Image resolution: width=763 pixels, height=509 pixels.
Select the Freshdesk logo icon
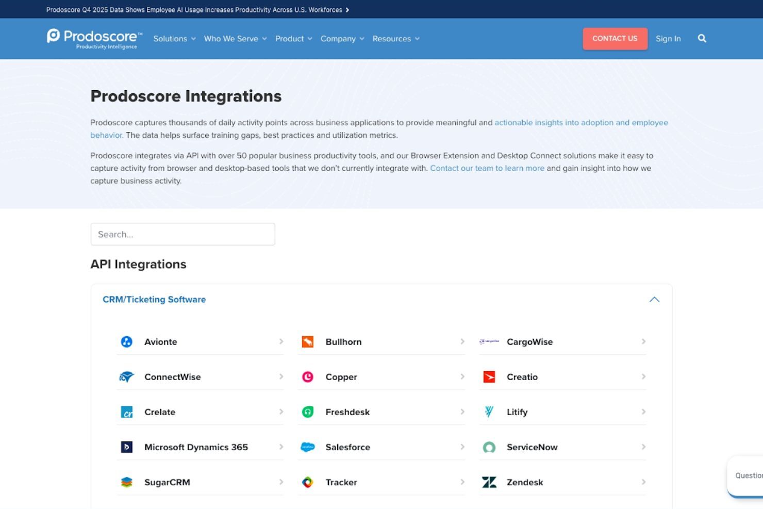(x=308, y=412)
